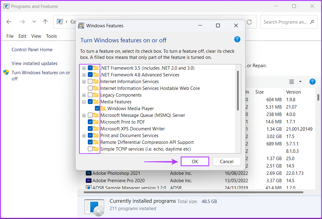The height and width of the screenshot is (219, 322).
Task: Enable the Legacy Components checkbox
Action: point(90,95)
